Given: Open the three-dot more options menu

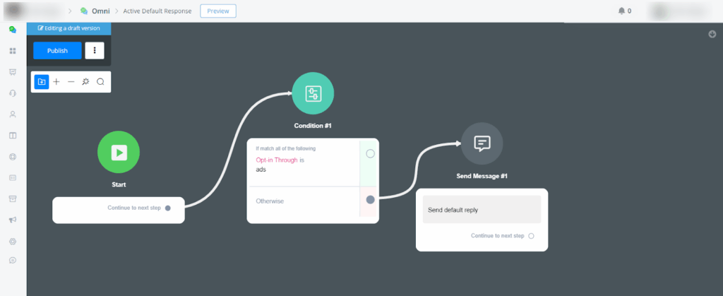Looking at the screenshot, I should [x=95, y=51].
